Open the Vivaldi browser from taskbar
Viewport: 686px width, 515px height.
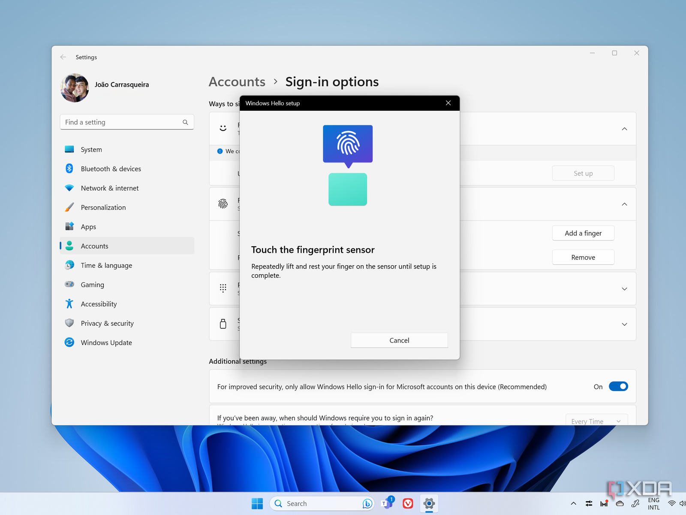click(408, 503)
